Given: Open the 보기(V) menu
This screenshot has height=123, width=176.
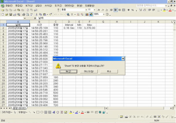Looking at the screenshot, I should 29,5.
